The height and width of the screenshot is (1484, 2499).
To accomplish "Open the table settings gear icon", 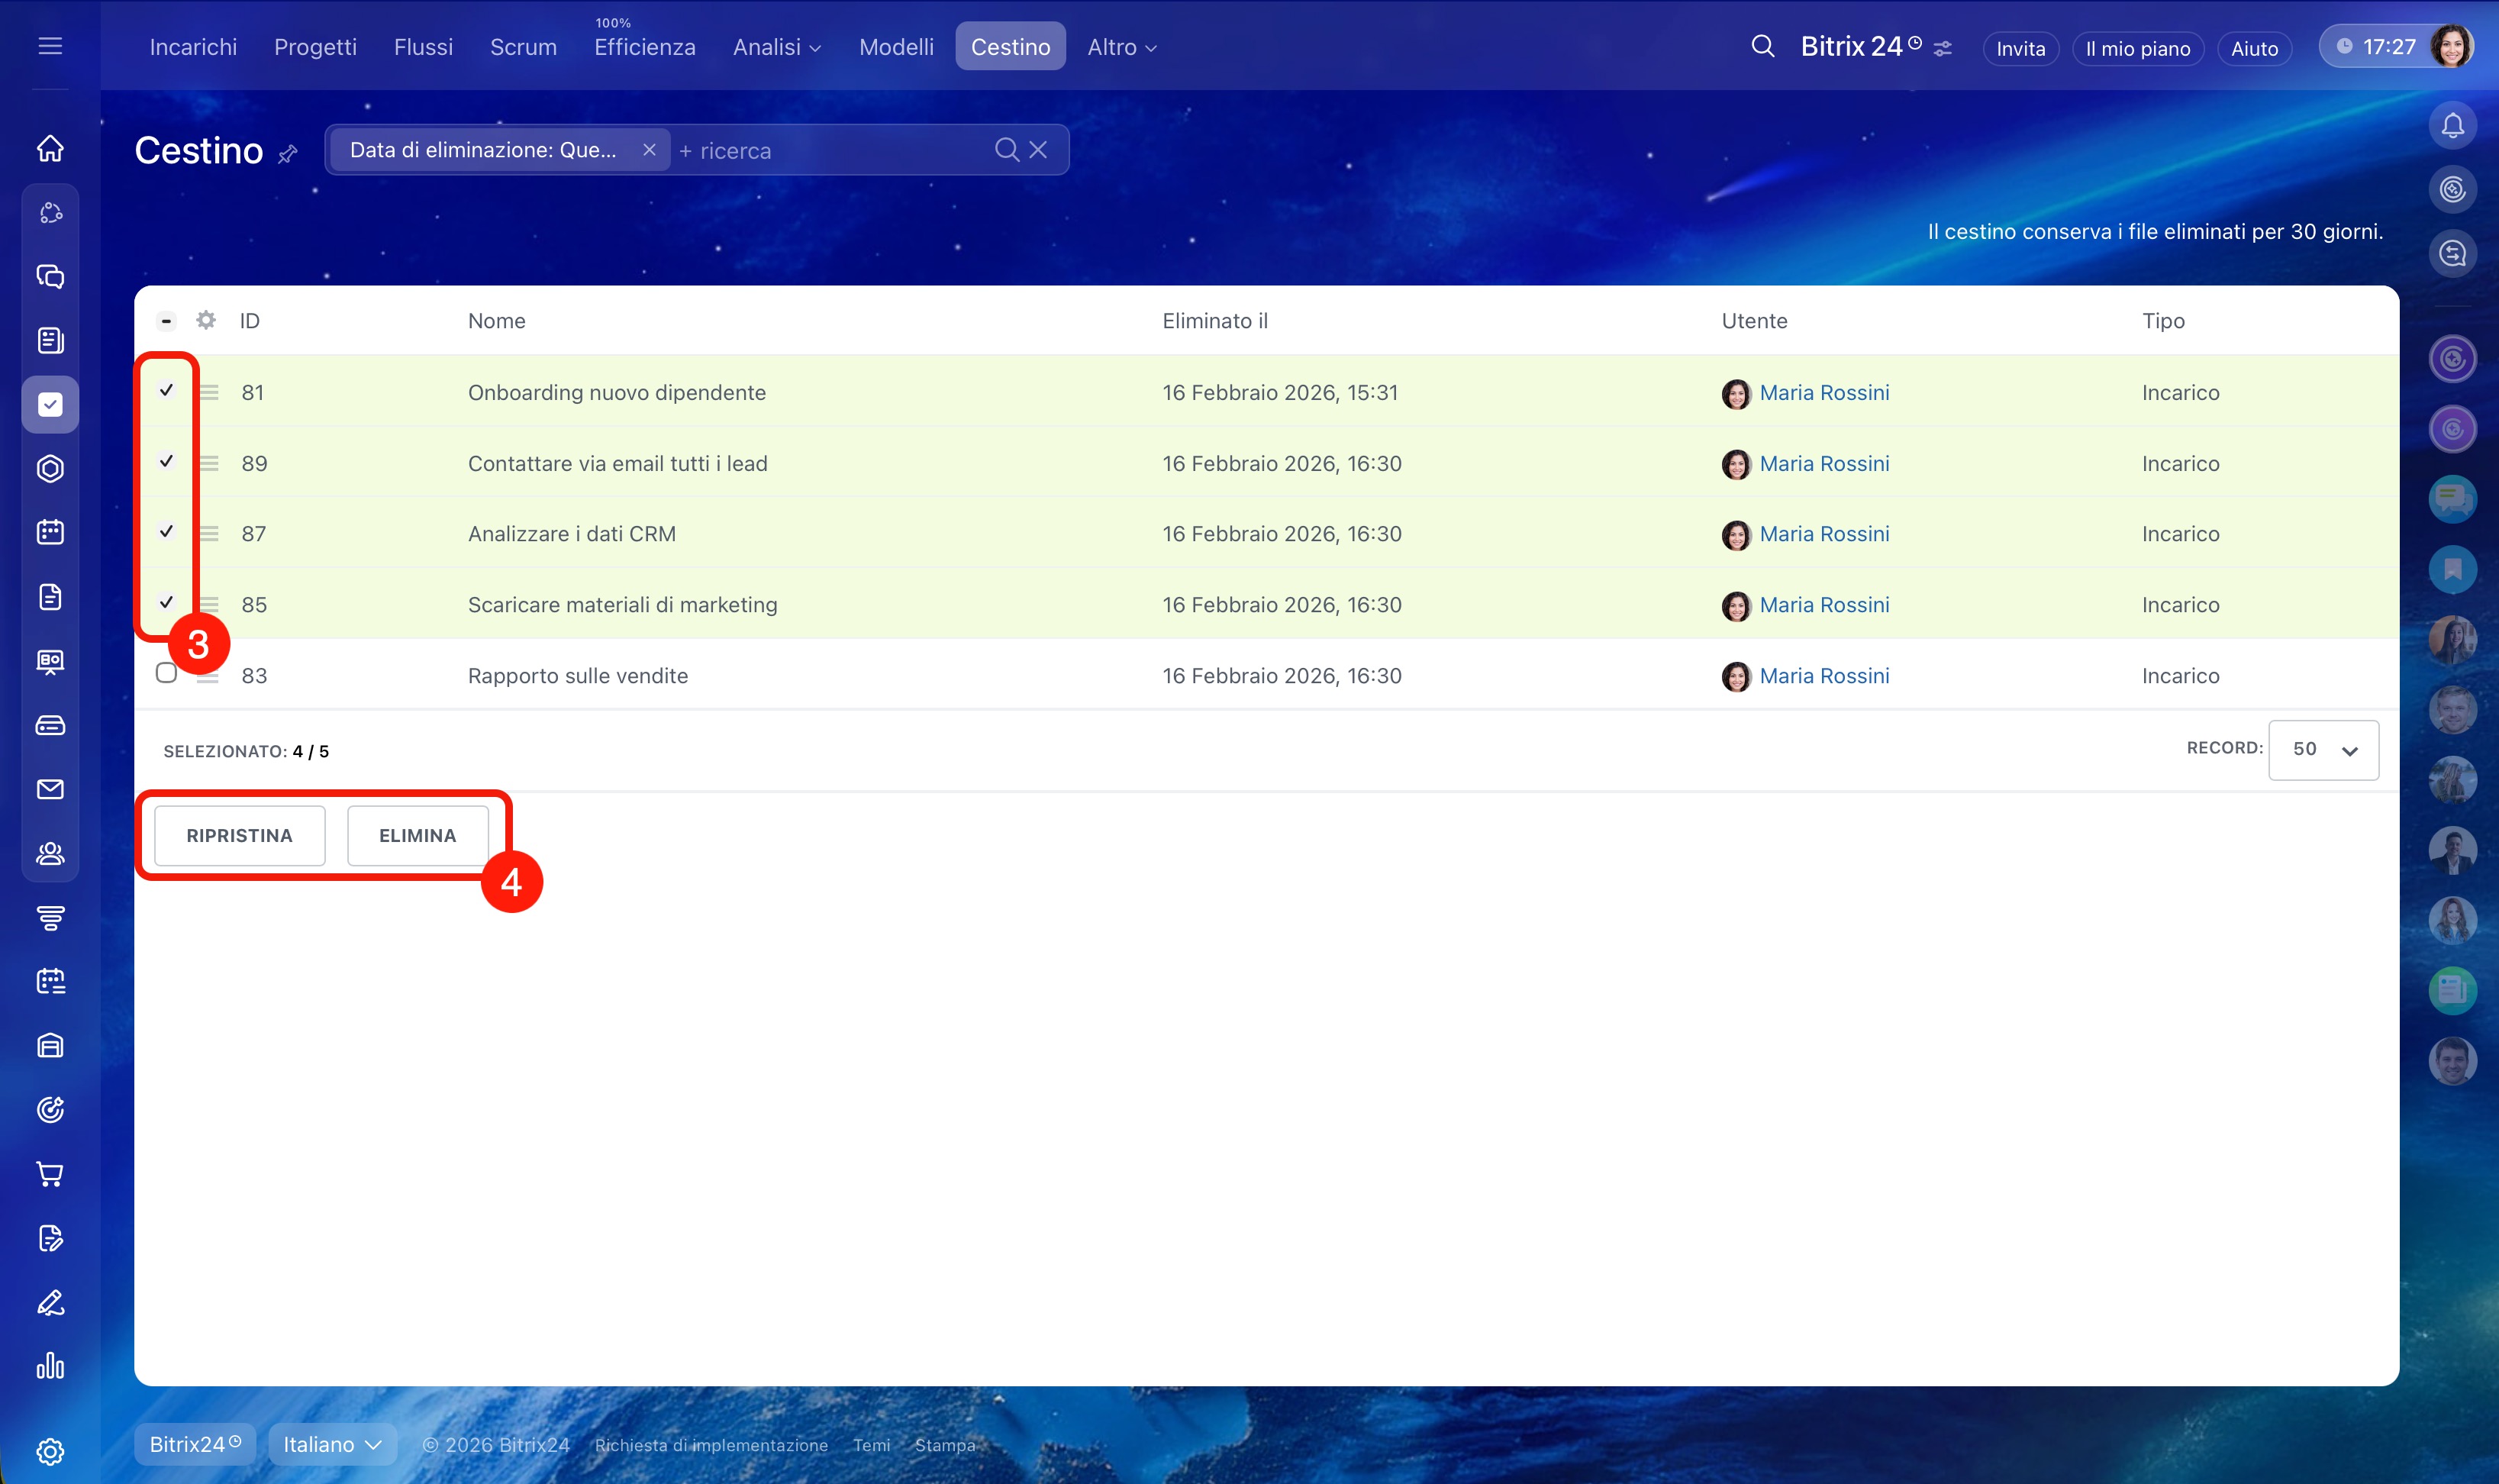I will click(206, 320).
